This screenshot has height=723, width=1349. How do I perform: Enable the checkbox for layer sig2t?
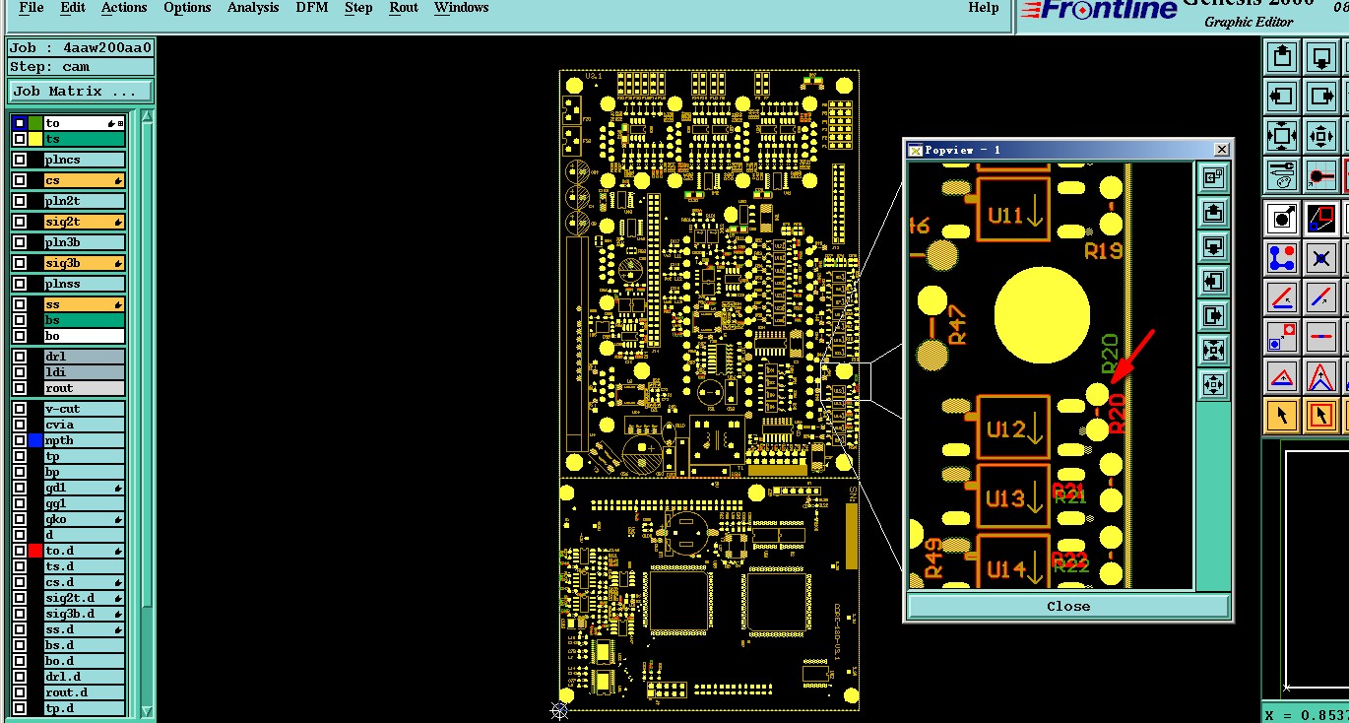(x=20, y=222)
